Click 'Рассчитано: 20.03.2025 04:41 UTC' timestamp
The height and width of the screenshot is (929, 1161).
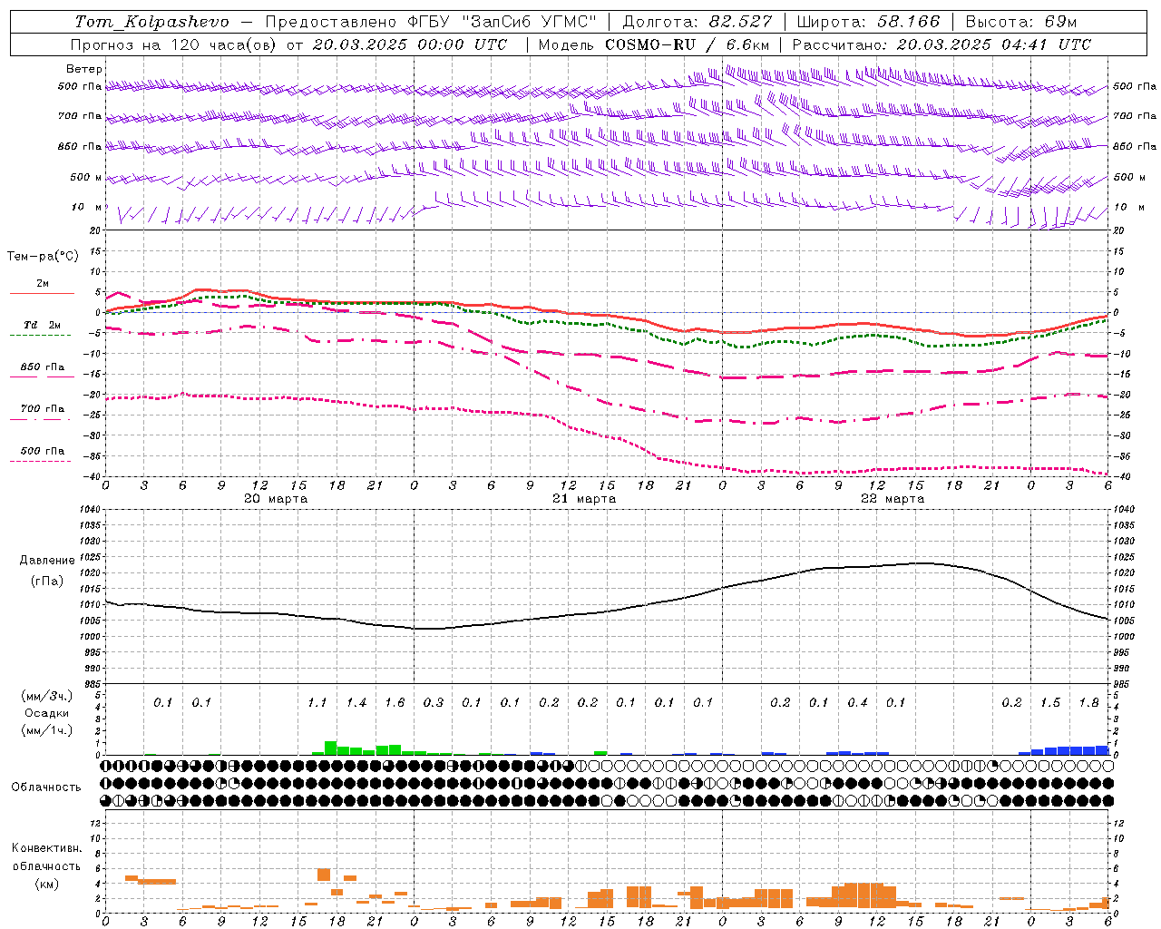tap(941, 44)
